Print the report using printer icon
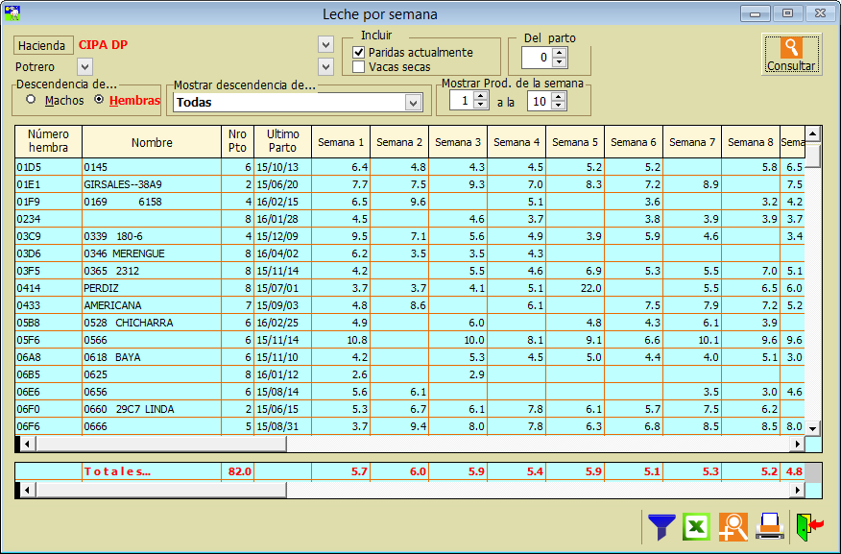The image size is (841, 554). pyautogui.click(x=769, y=526)
